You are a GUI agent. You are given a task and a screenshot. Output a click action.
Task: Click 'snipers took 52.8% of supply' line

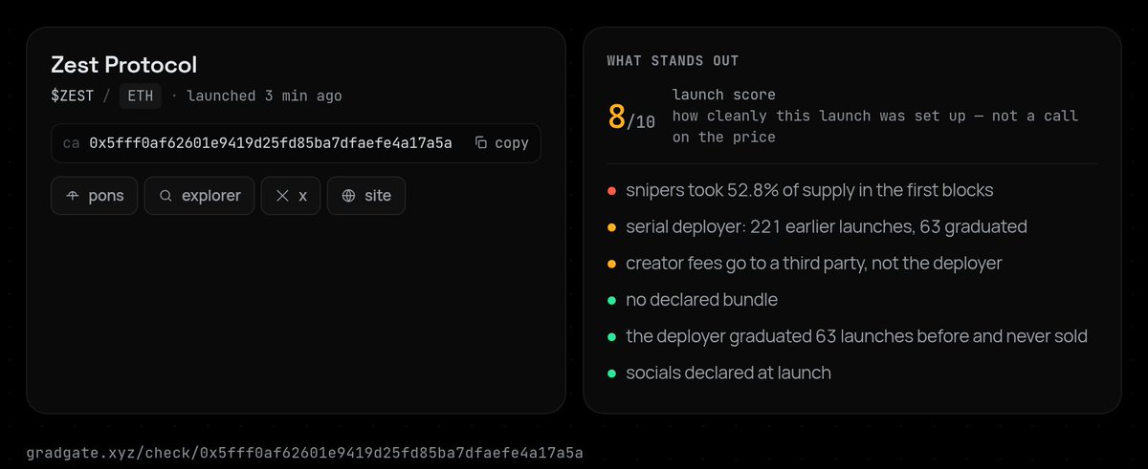[x=809, y=190]
